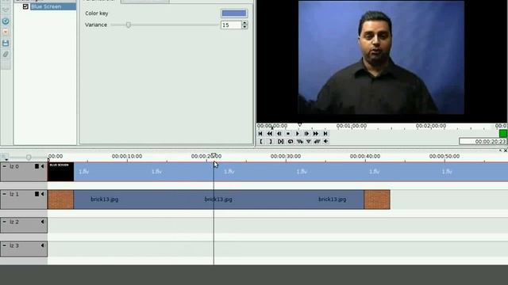Increase Variance with the up stepper arrow
Image resolution: width=508 pixels, height=285 pixels.
coord(244,23)
